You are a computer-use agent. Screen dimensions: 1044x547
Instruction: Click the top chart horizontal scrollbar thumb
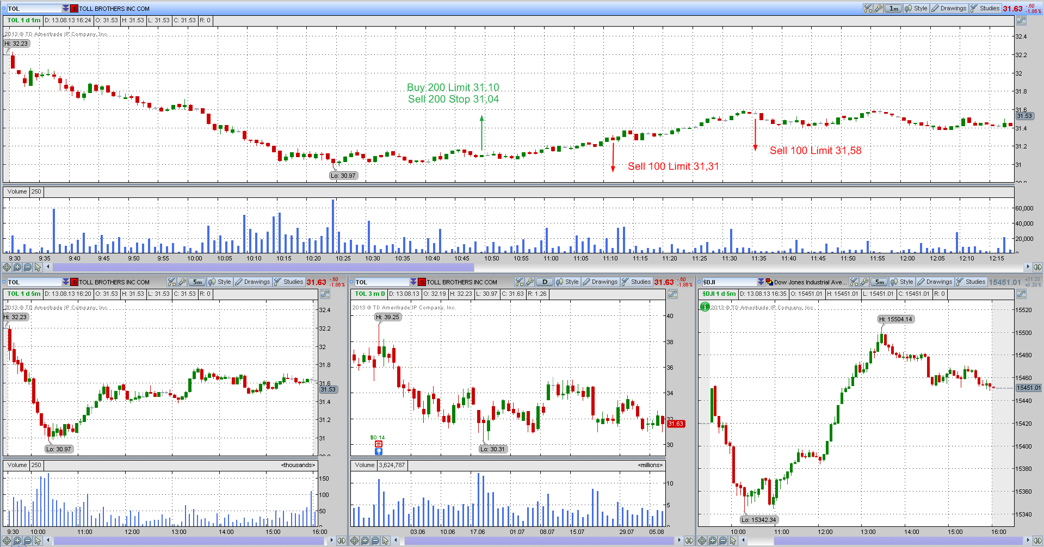click(x=263, y=267)
